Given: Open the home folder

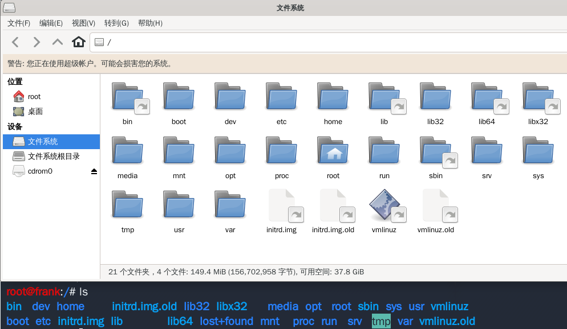Looking at the screenshot, I should (333, 104).
